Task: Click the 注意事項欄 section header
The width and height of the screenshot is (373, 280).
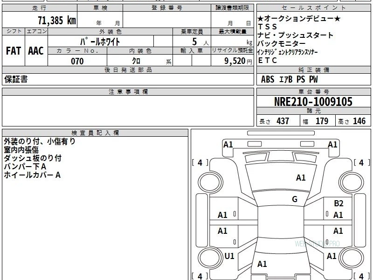Action: [x=128, y=92]
